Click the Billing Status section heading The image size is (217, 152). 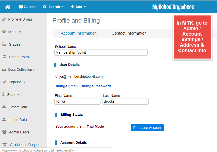click(x=72, y=115)
